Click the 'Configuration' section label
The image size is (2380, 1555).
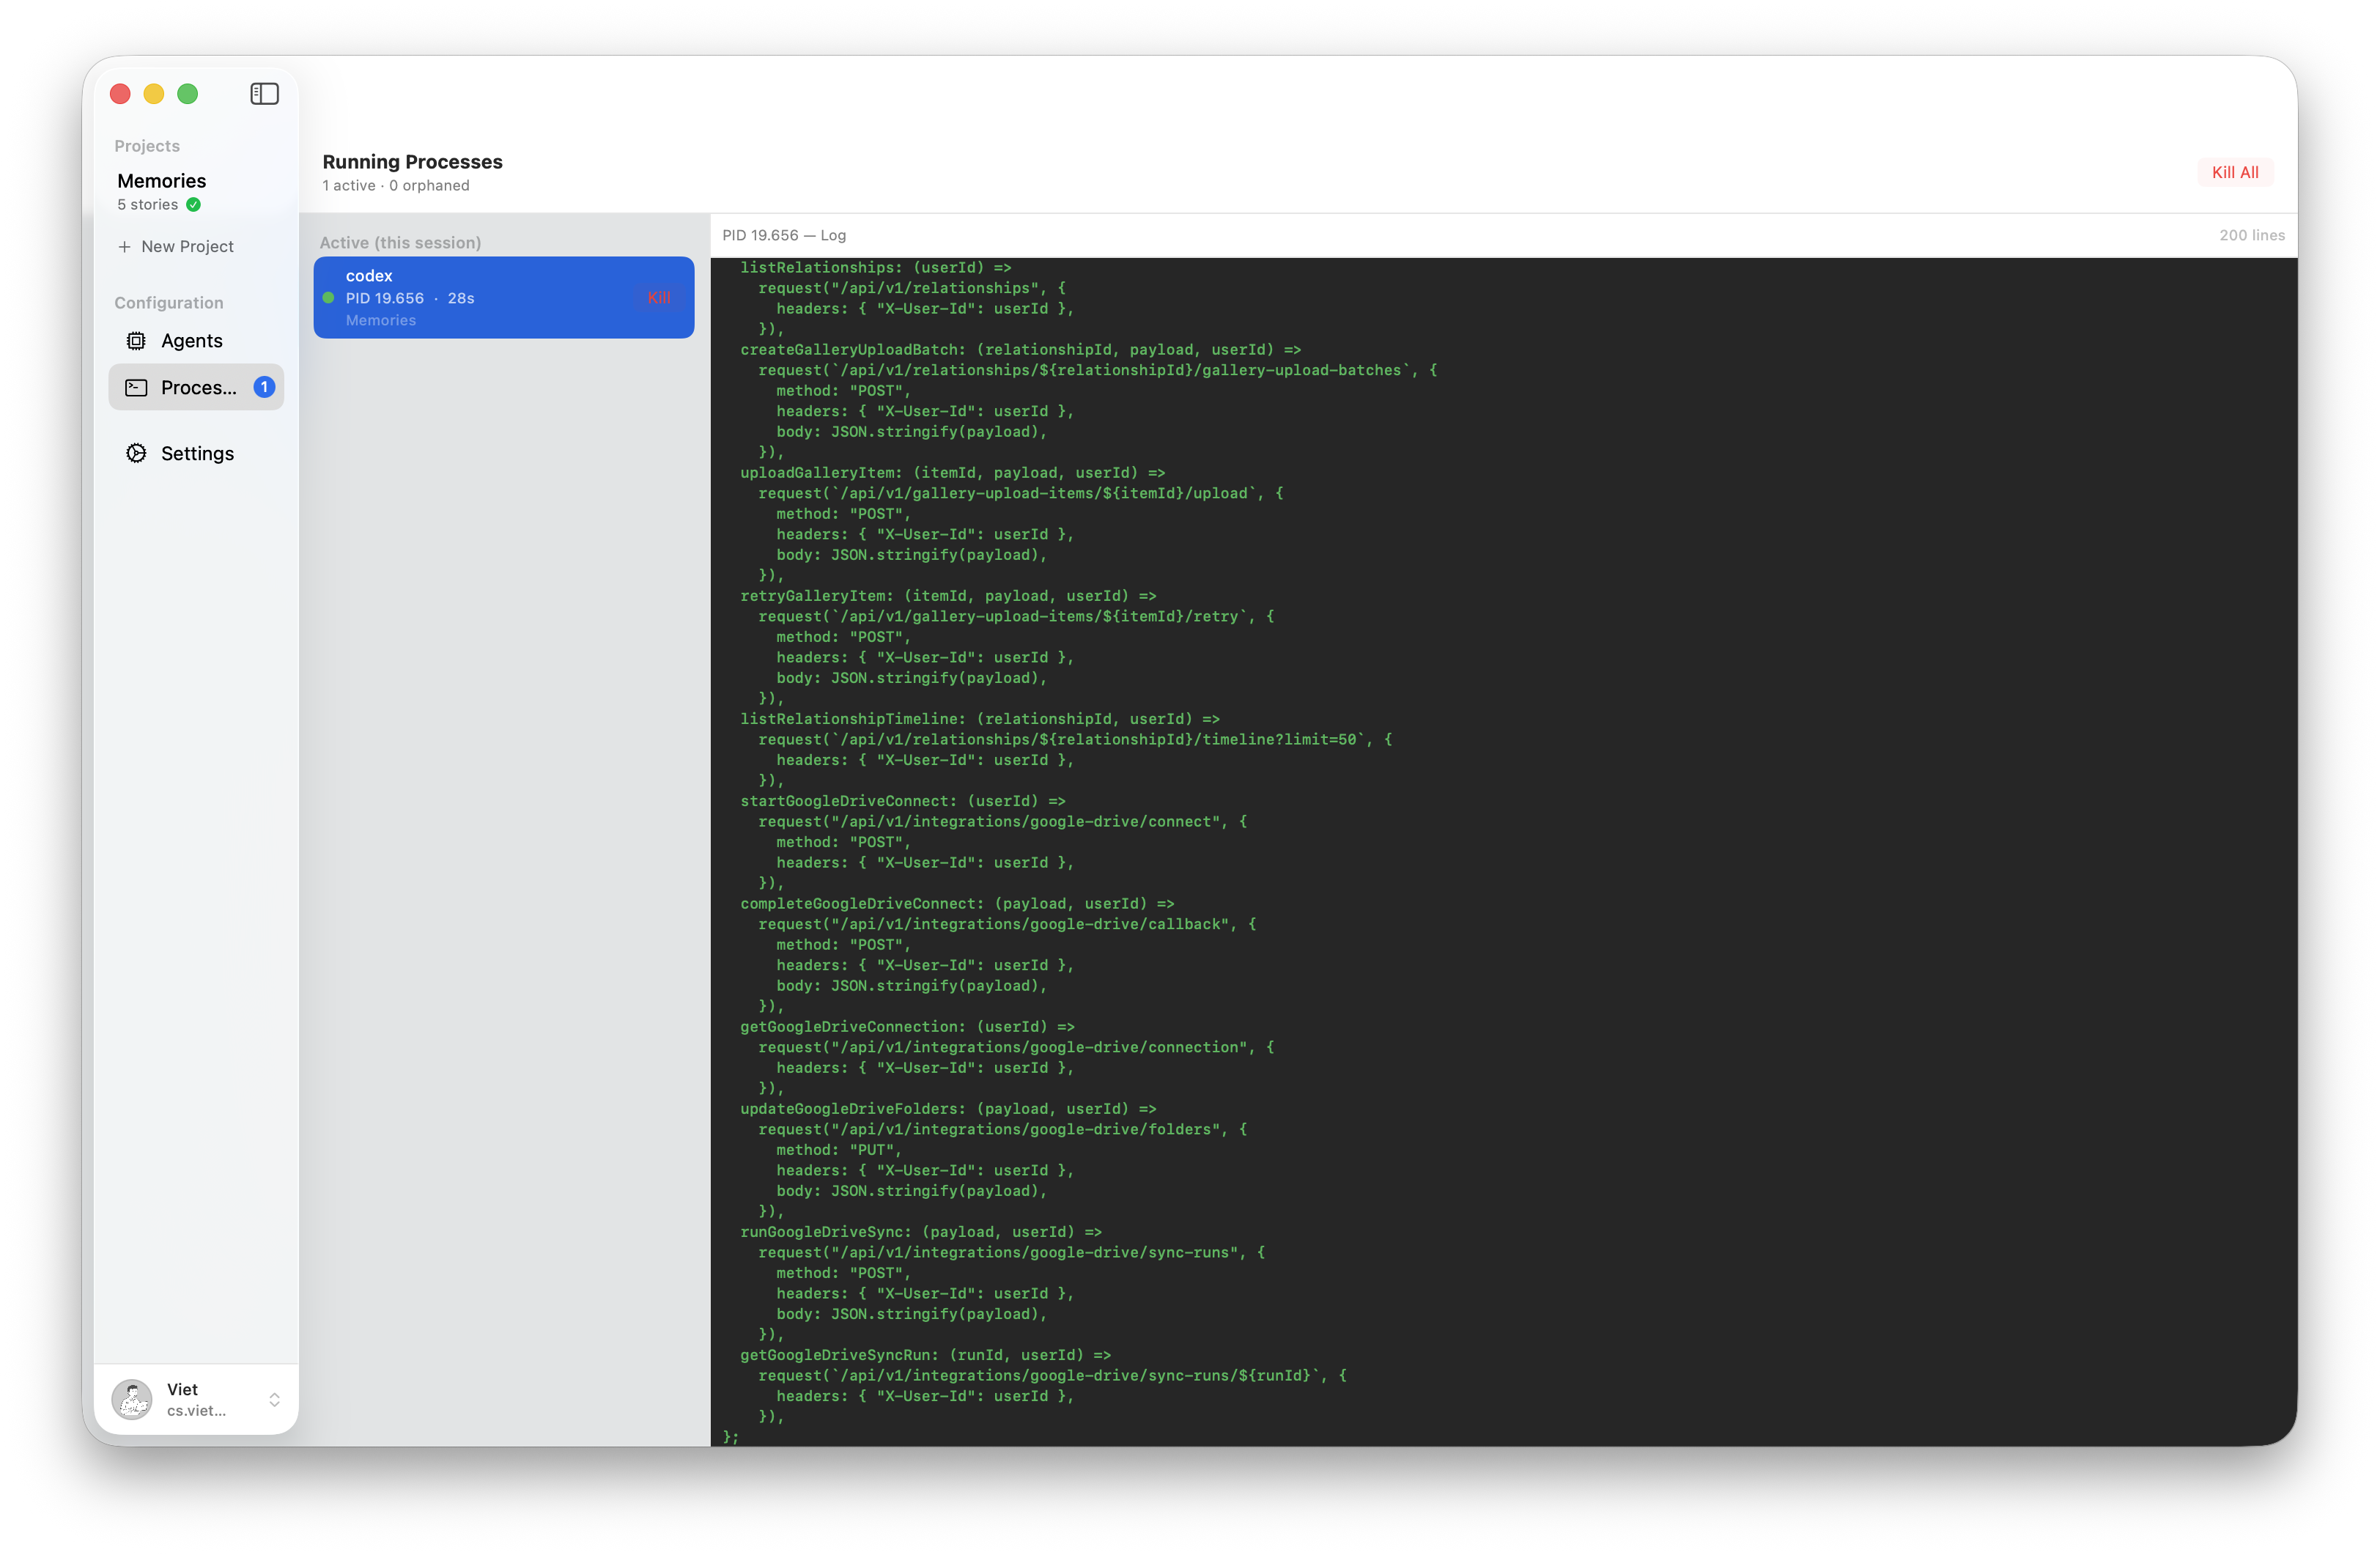169,303
